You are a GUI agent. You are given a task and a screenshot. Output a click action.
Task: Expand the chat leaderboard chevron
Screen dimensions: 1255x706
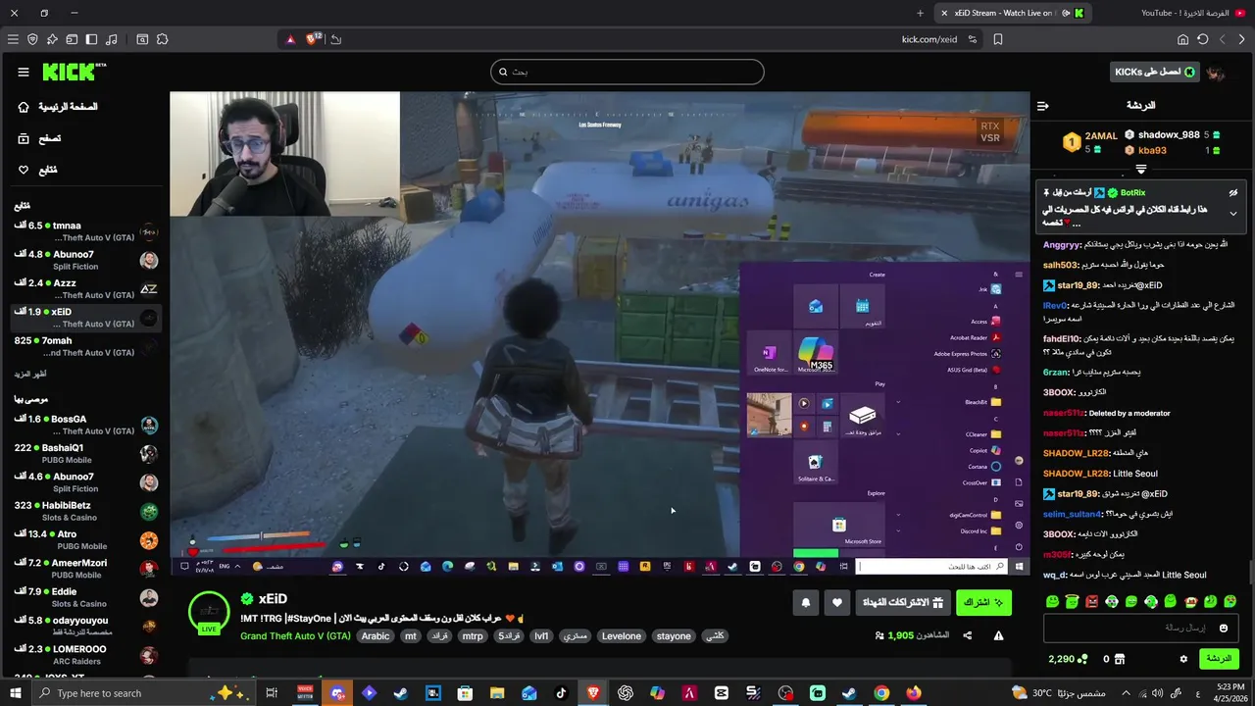click(x=1140, y=170)
